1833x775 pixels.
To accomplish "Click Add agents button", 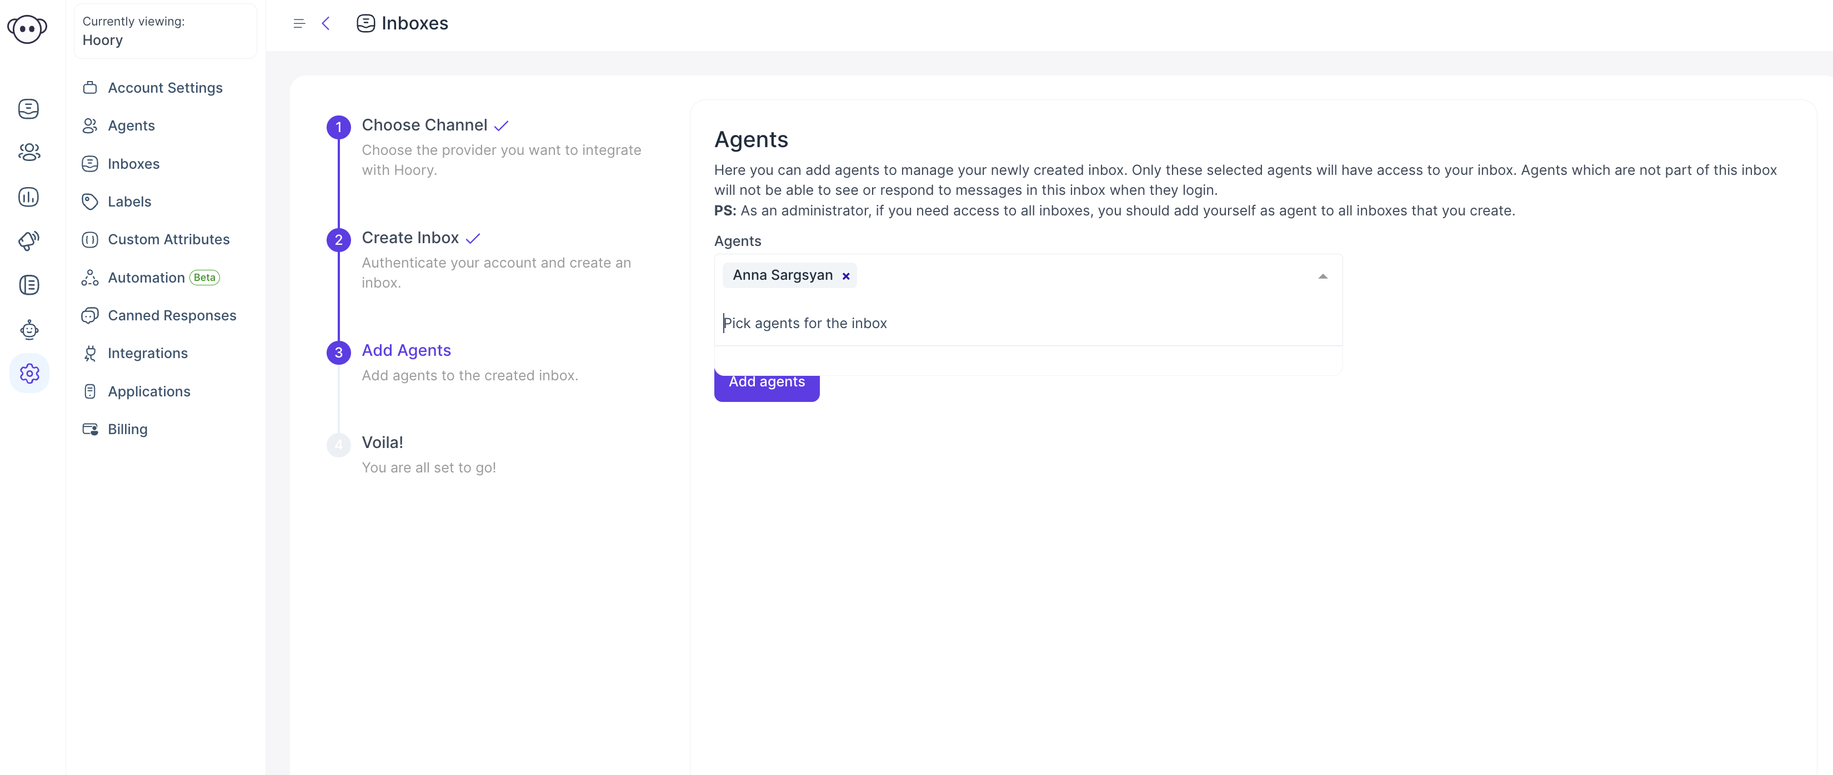I will pos(767,381).
